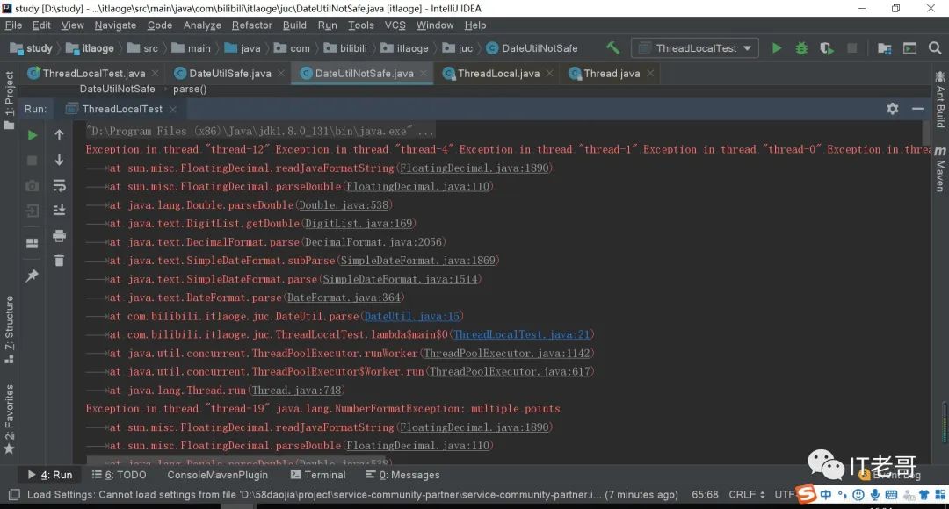This screenshot has height=509, width=949.
Task: Open the 6: TODO tool window
Action: click(x=119, y=475)
